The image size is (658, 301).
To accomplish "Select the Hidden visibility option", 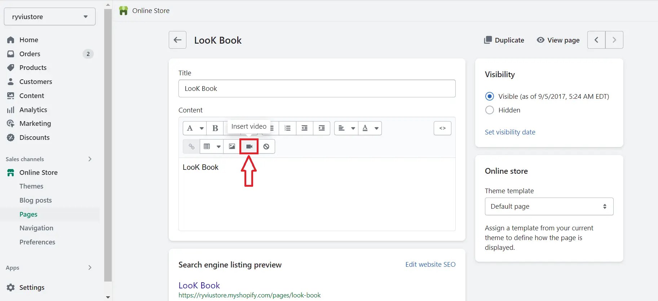I will [490, 110].
